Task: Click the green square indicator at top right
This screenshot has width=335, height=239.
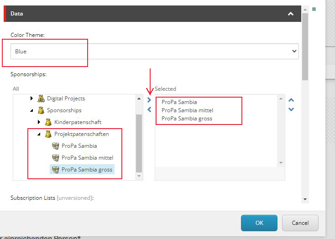Action: [314, 9]
